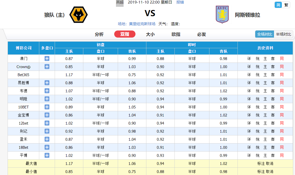Open plus icon for 韦德 row

(47, 91)
